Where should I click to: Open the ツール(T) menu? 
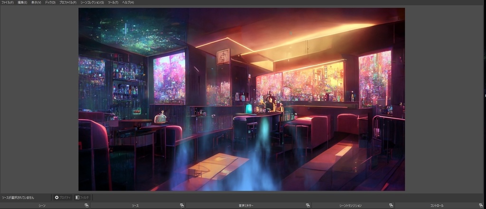point(113,2)
